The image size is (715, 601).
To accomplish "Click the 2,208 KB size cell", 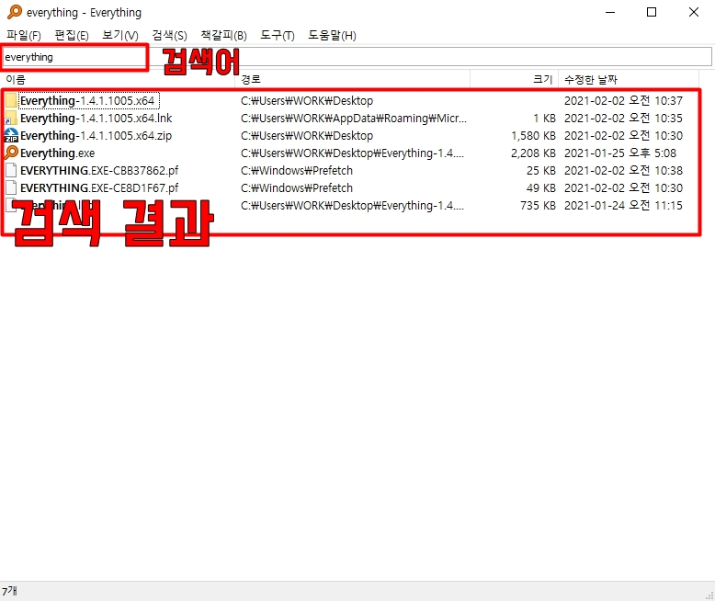I will (x=533, y=153).
